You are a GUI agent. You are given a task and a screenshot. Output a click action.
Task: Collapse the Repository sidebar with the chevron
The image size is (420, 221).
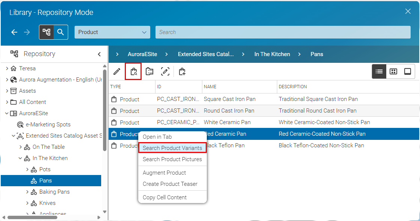(99, 54)
